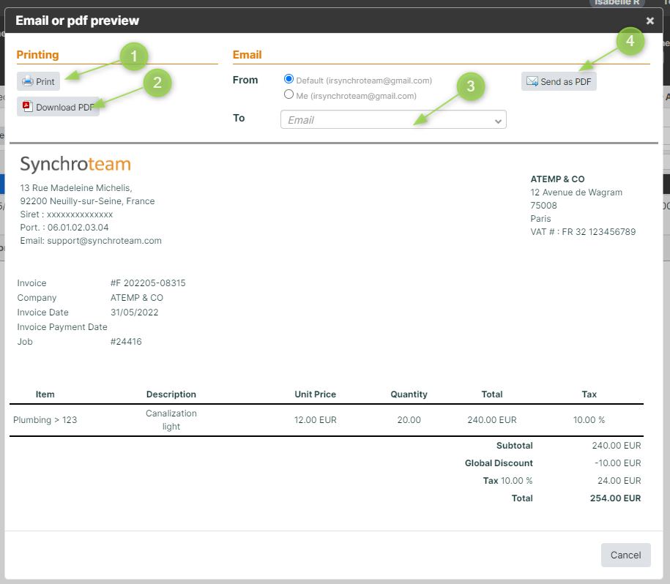Click the support@synchroteam.com email text
670x584 pixels.
click(x=104, y=241)
